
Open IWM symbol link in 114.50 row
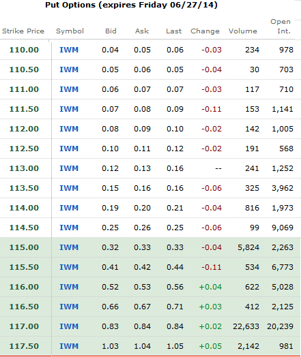click(x=69, y=228)
